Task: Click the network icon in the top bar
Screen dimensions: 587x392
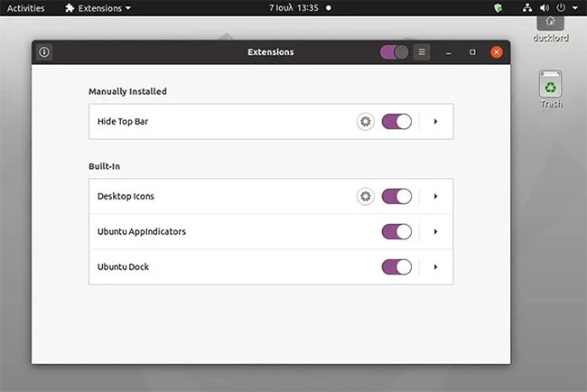Action: pos(527,8)
